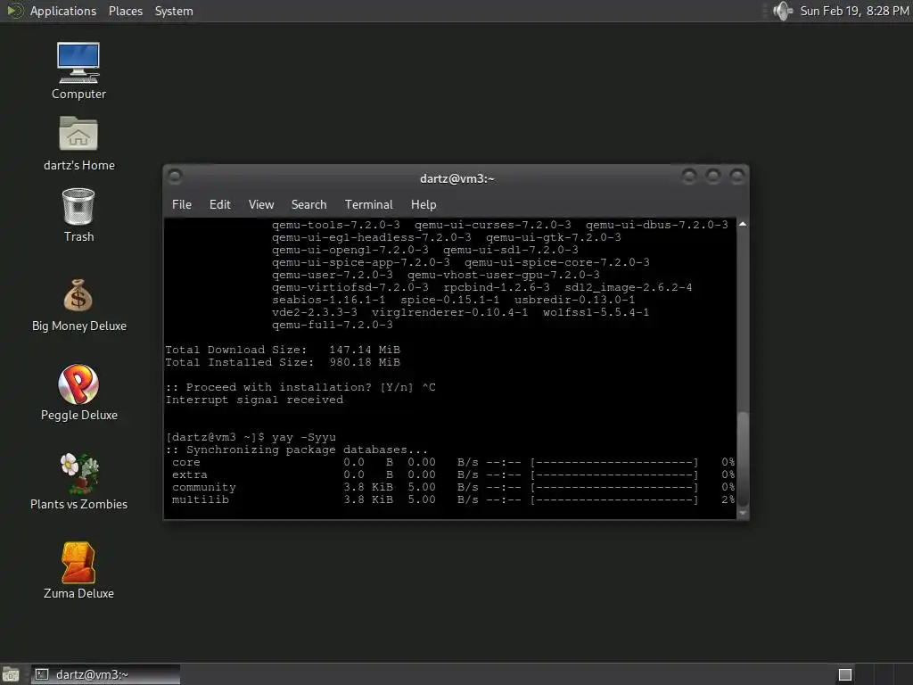Viewport: 913px width, 685px height.
Task: Click the 'community' database row
Action: point(453,487)
